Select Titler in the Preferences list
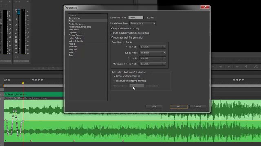Viewport: 261px width, 146px height. [71, 52]
